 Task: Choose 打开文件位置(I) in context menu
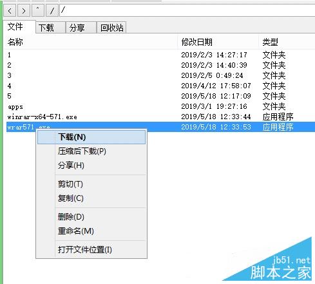[x=91, y=250]
